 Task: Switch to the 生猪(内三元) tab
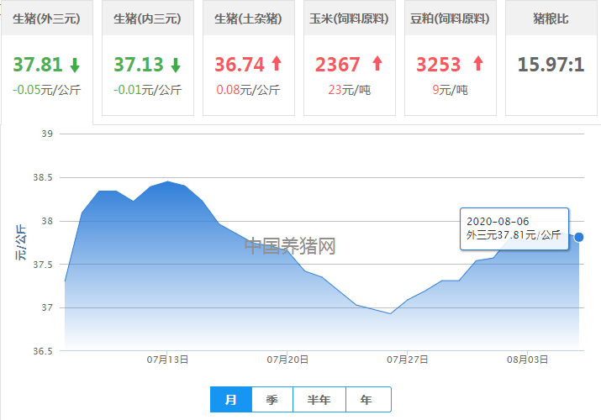[148, 18]
